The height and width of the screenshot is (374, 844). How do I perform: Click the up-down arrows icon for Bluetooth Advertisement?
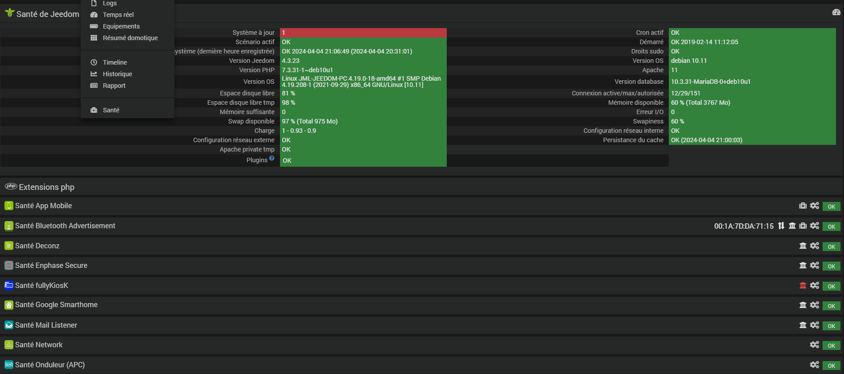(x=781, y=226)
